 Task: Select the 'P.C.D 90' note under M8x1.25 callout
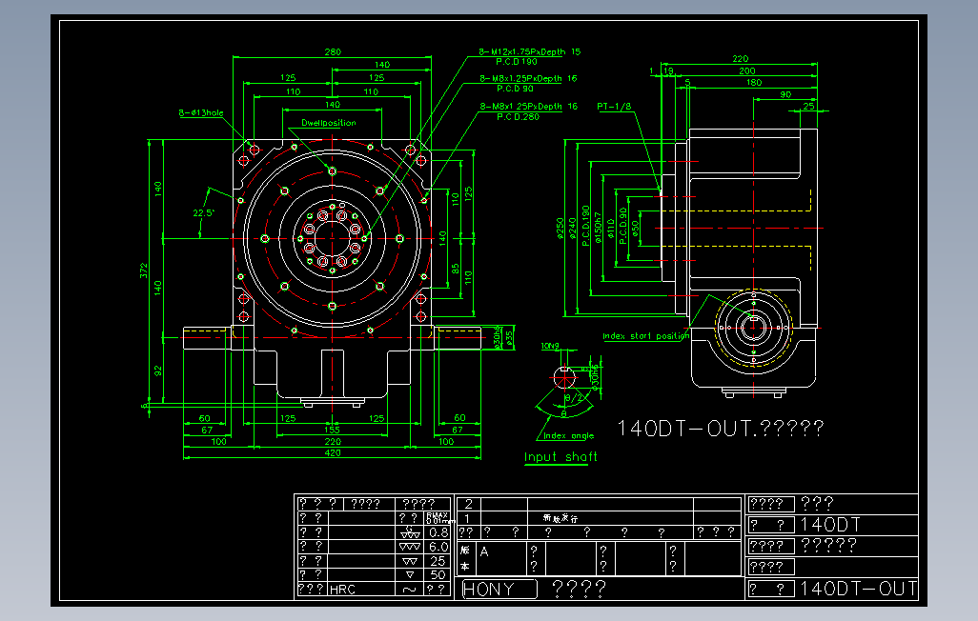[x=515, y=89]
